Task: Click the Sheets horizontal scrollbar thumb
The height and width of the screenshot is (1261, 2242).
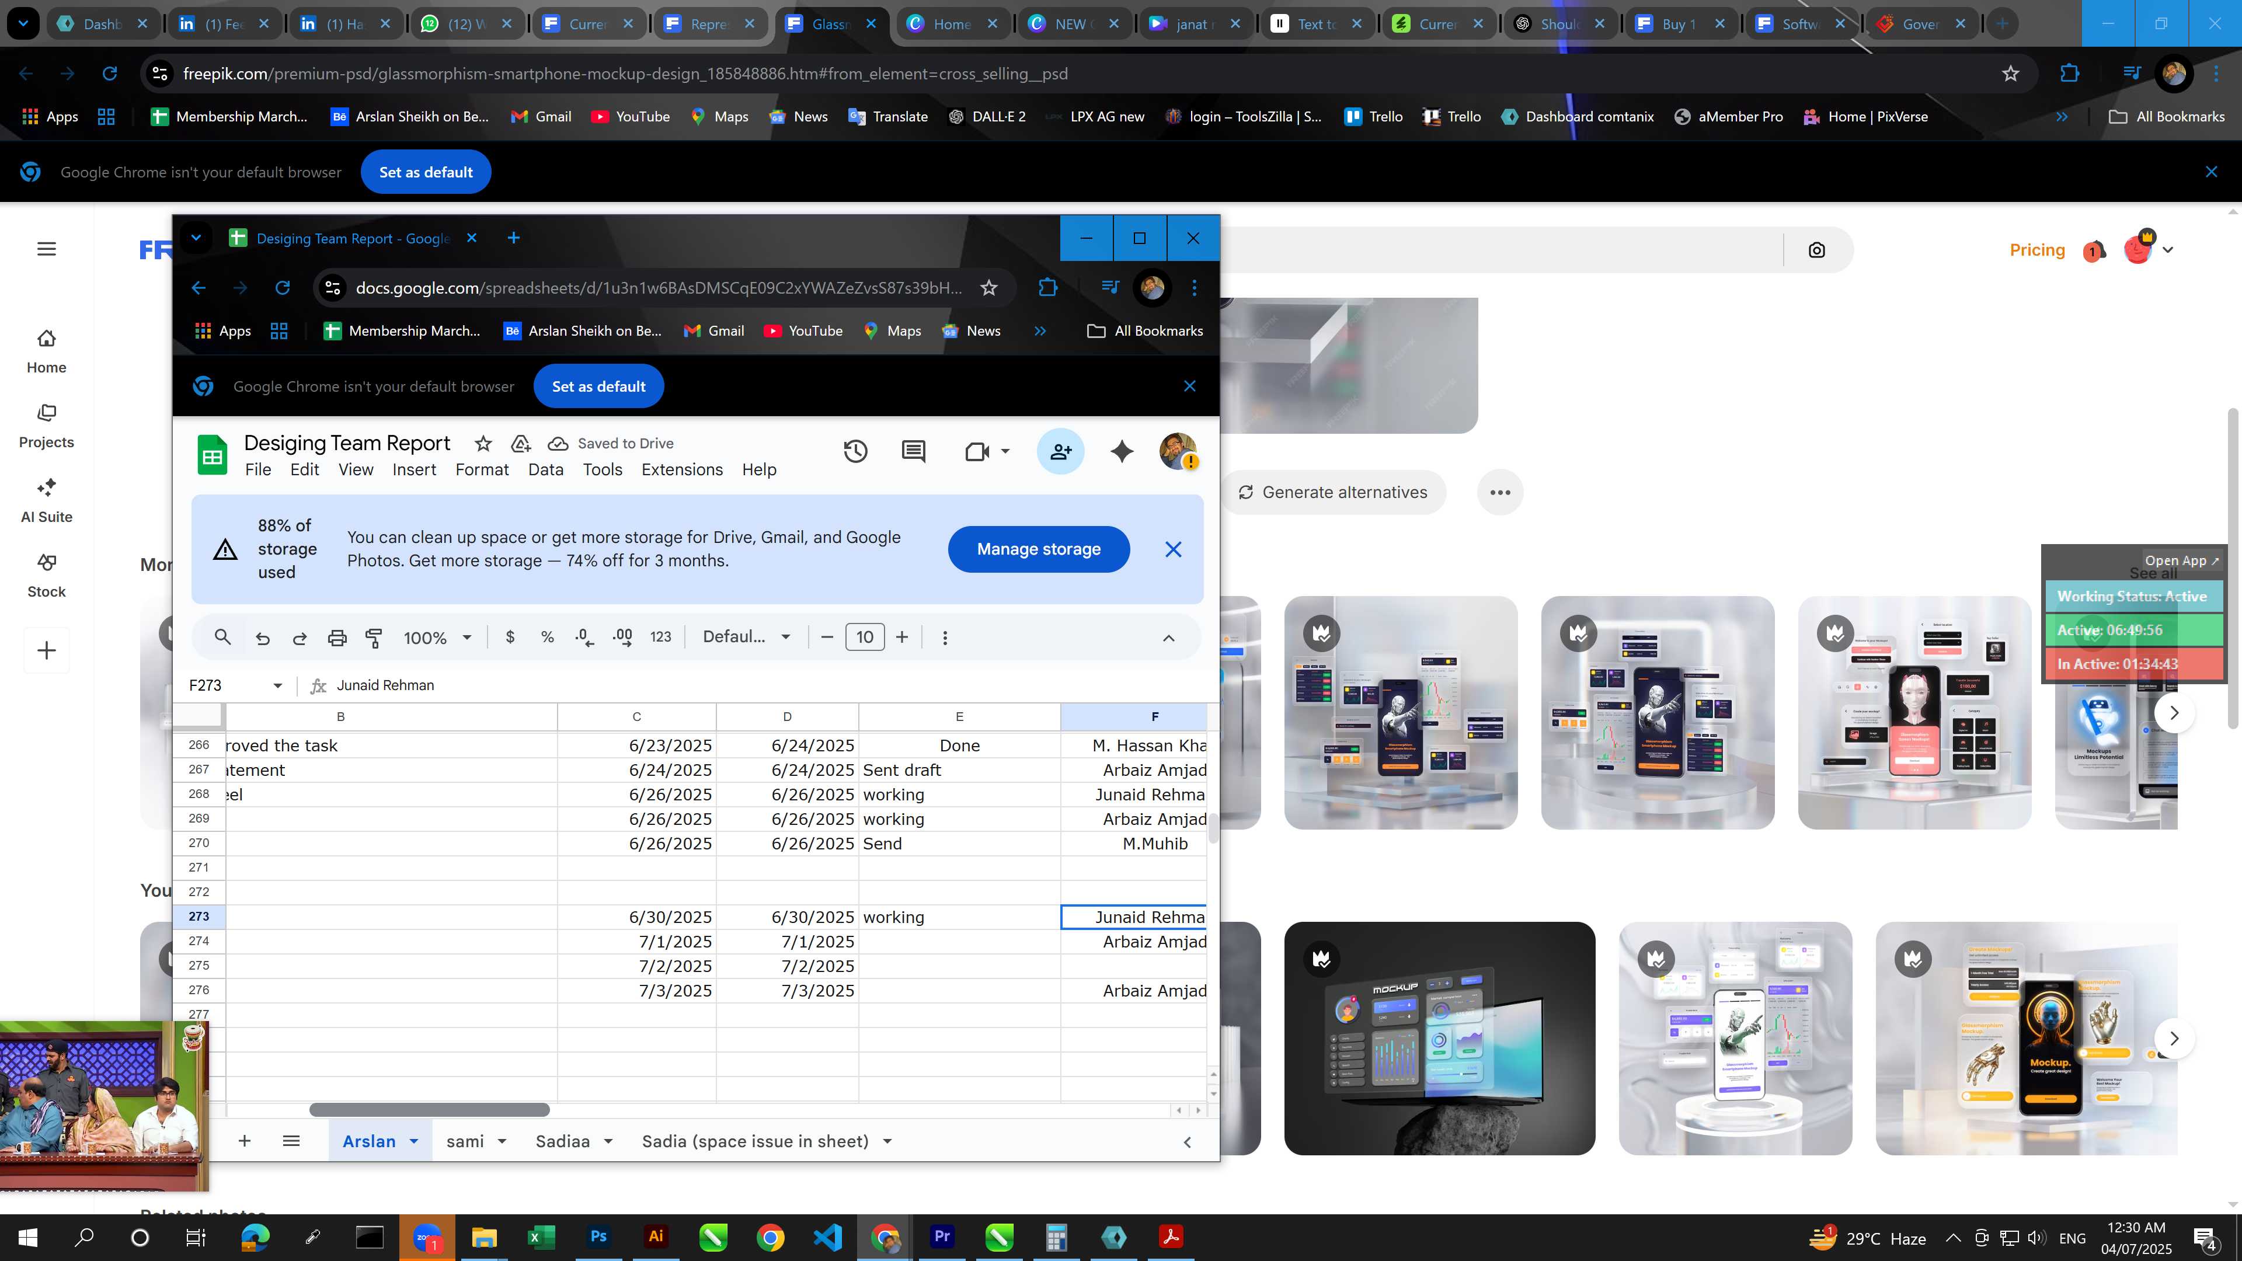Action: (x=429, y=1110)
